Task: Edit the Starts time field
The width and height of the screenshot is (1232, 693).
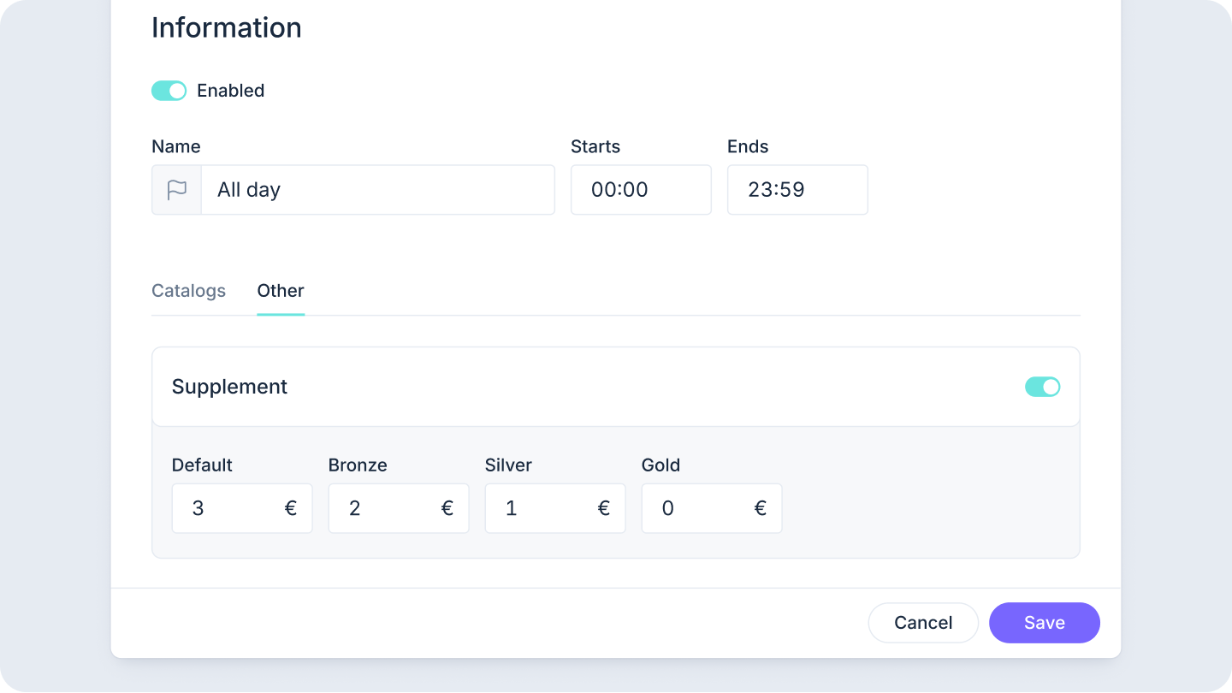Action: click(x=640, y=190)
